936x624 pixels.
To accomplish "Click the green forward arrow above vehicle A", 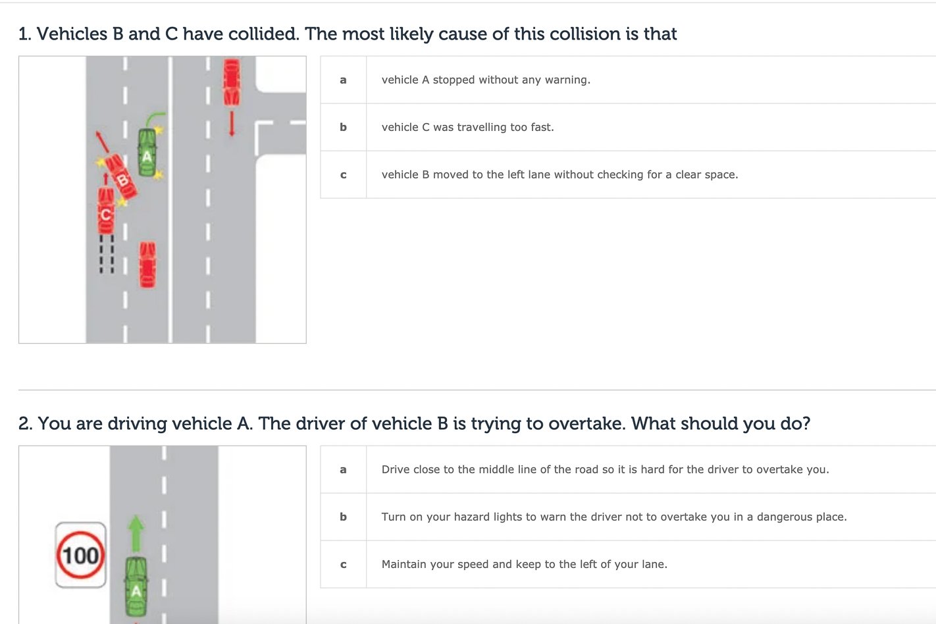I will 136,534.
